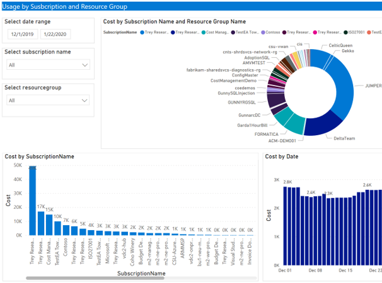Click the GunnySQLInjection donut label
Viewport: 382px width, 283px height.
click(236, 93)
